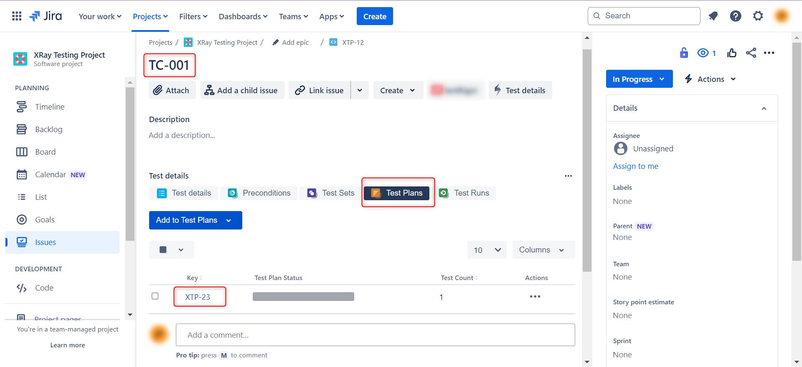Click the thumbs up vote icon

[x=731, y=53]
